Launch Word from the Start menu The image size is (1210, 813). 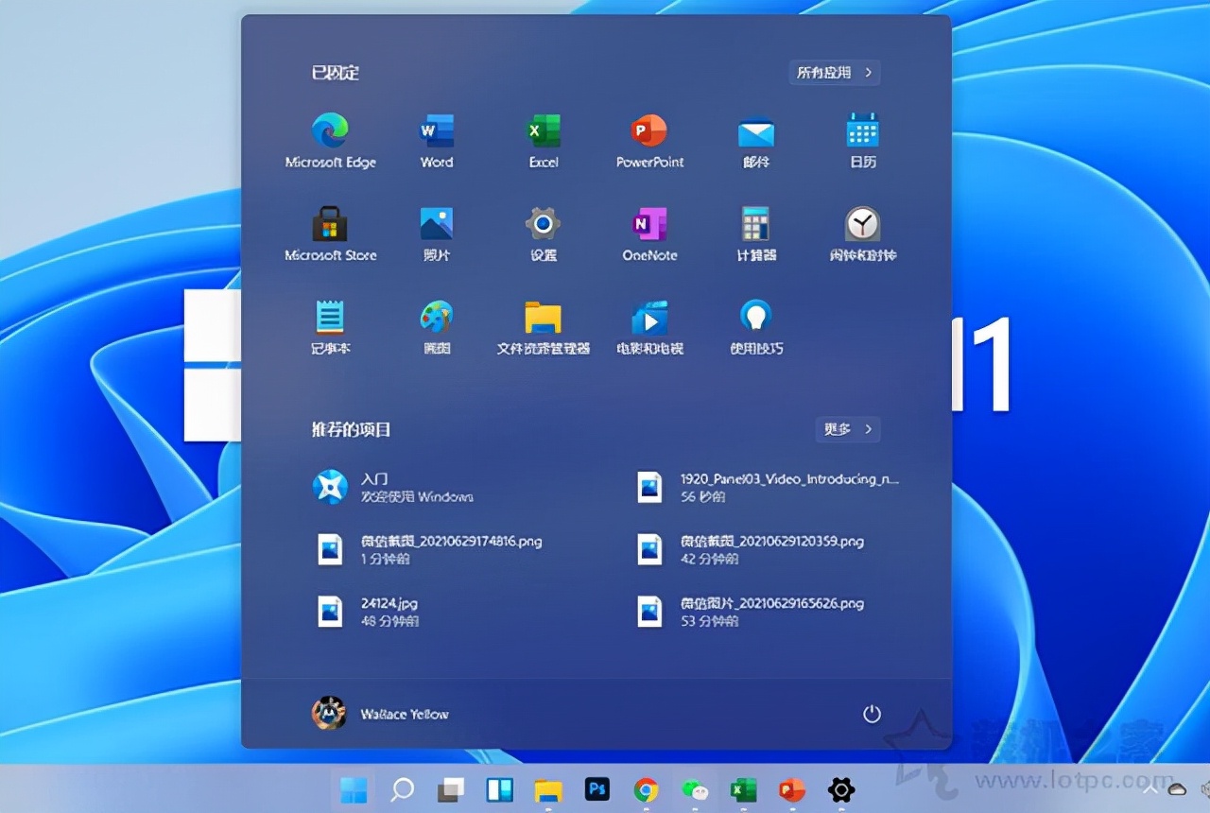[x=435, y=130]
